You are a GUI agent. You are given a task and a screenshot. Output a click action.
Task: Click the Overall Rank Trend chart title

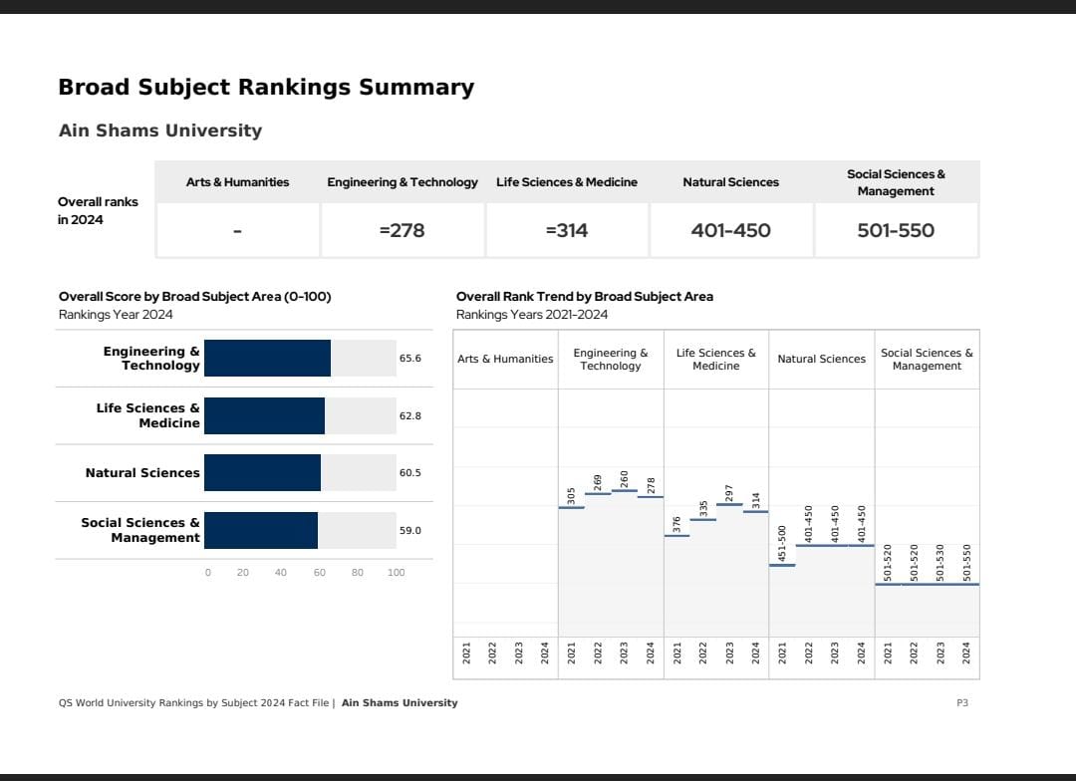coord(584,297)
